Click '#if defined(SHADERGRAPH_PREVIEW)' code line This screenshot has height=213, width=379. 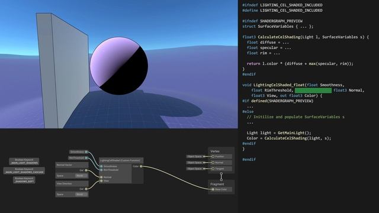(278, 101)
